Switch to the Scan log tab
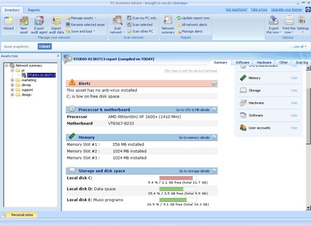 pyautogui.click(x=301, y=63)
